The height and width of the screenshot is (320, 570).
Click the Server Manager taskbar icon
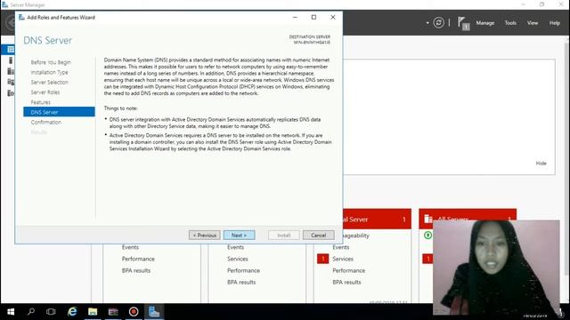pyautogui.click(x=154, y=312)
